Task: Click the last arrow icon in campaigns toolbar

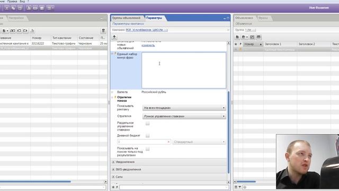Action: coord(25,31)
